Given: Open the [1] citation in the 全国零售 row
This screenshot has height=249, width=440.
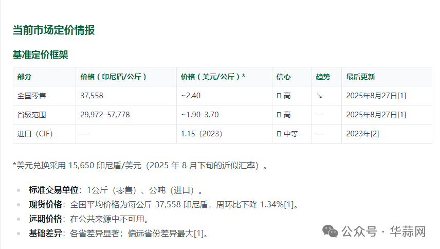Looking at the screenshot, I should click(x=401, y=96).
